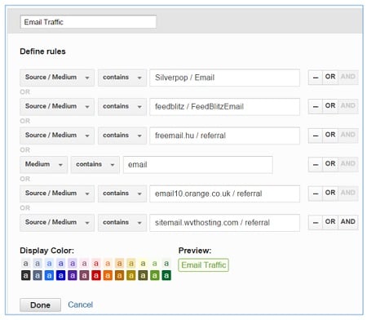Open Source / Medium dropdown for feedblitz rule
Image resolution: width=367 pixels, height=320 pixels.
coord(57,106)
